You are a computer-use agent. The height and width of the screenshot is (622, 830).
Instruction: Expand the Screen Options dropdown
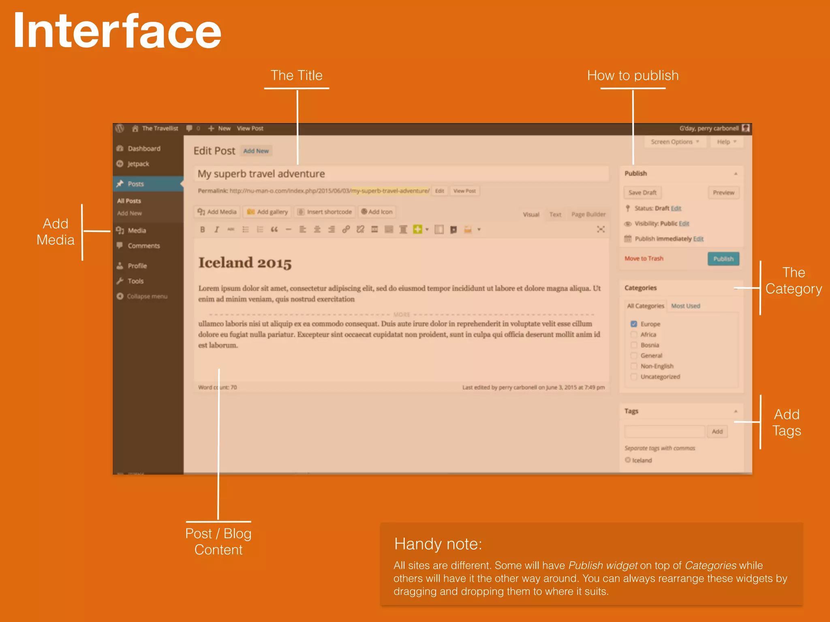coord(675,142)
